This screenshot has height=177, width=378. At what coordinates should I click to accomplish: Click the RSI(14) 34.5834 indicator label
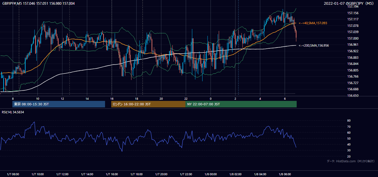click(x=13, y=112)
